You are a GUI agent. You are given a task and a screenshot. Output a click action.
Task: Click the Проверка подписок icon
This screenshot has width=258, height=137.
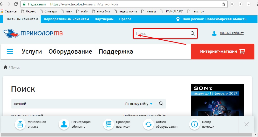(x=108, y=124)
